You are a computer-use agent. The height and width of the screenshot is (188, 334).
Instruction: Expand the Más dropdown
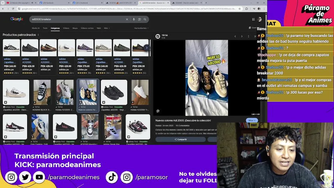click(x=107, y=28)
